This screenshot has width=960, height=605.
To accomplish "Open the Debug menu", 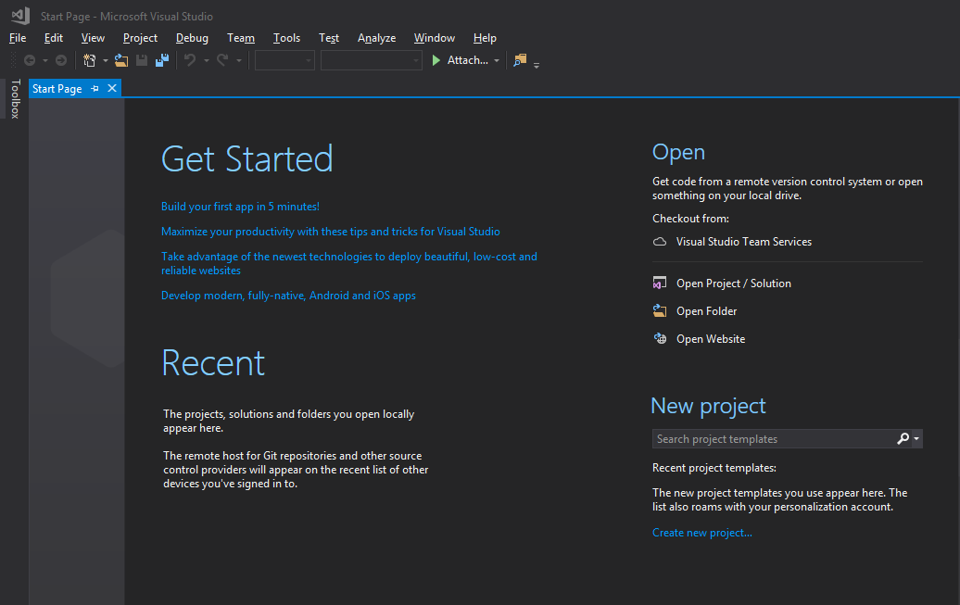I will [192, 38].
